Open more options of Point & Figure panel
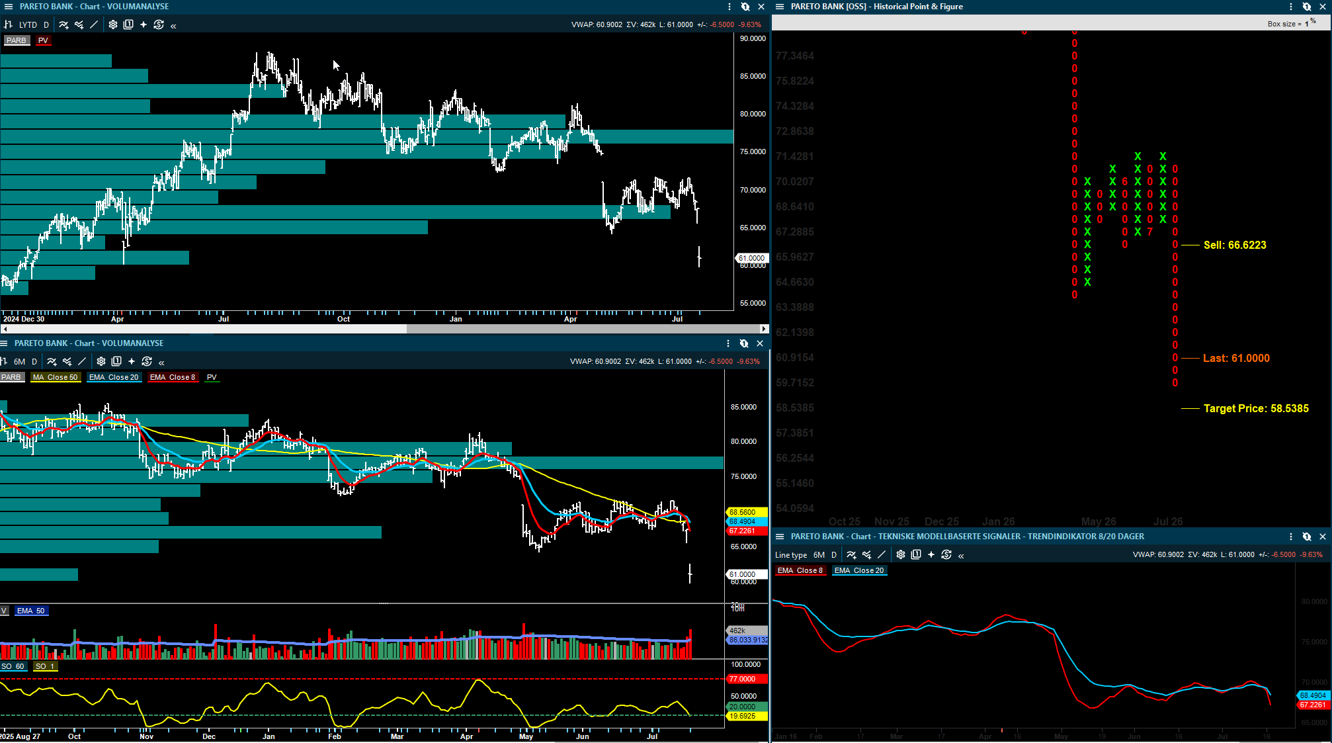Screen dimensions: 1332x743 pos(1291,7)
